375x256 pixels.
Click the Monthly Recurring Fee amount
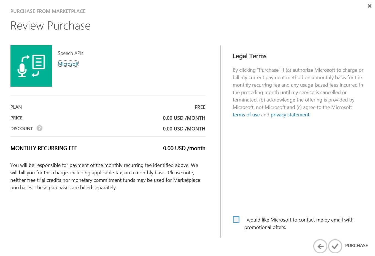184,148
